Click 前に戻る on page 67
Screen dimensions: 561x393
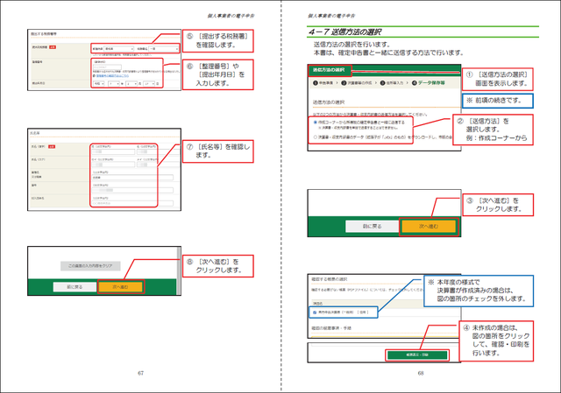[x=75, y=287]
